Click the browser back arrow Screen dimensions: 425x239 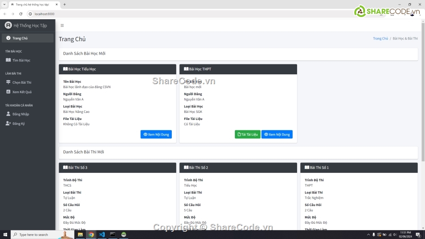(x=5, y=14)
